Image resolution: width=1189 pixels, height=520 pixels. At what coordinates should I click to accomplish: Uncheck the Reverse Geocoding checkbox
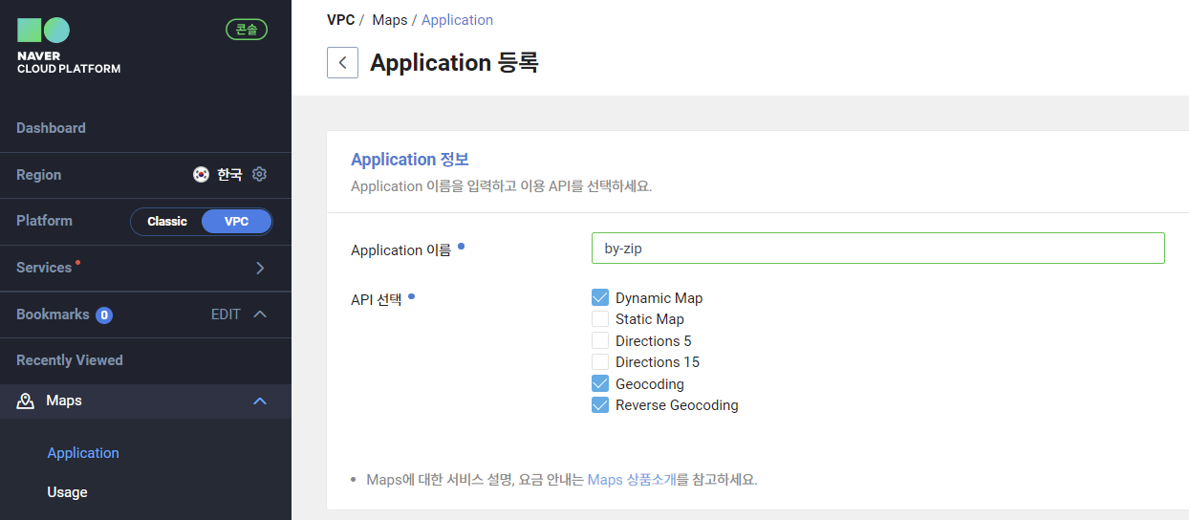click(x=600, y=404)
